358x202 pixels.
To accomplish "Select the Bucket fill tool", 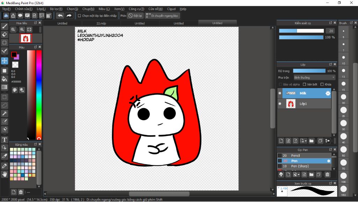I will [4, 79].
